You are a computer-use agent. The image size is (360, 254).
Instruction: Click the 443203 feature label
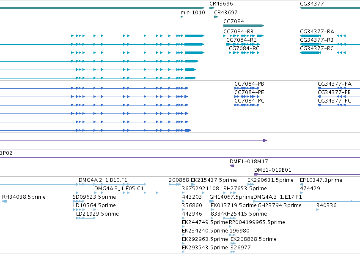tap(192, 197)
